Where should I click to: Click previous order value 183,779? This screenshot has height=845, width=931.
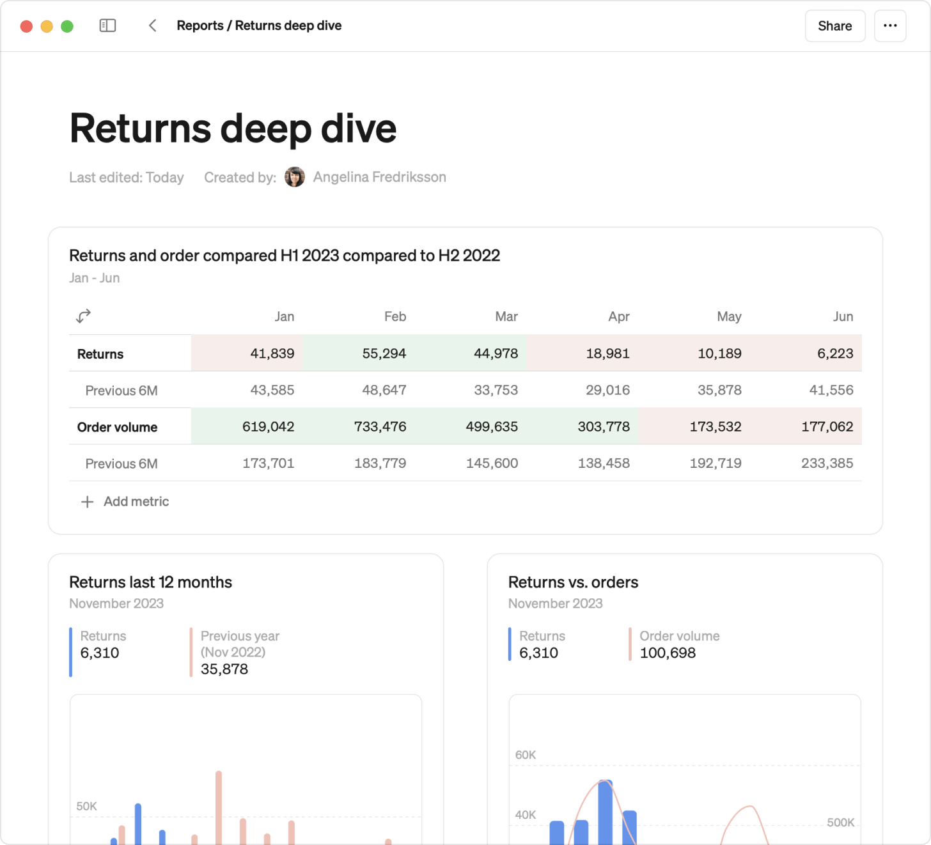click(x=380, y=463)
